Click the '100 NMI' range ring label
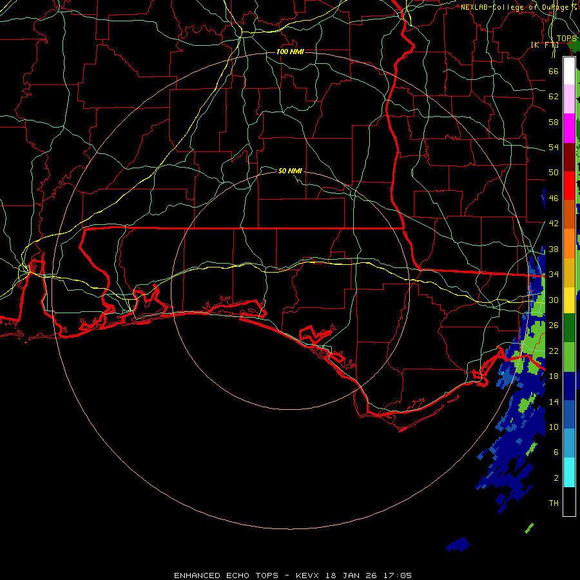The image size is (580, 580). click(290, 52)
